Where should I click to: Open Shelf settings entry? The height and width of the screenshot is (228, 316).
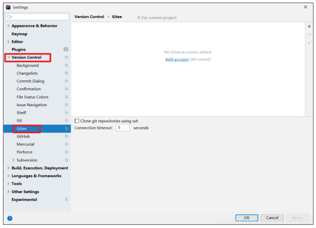pos(21,113)
